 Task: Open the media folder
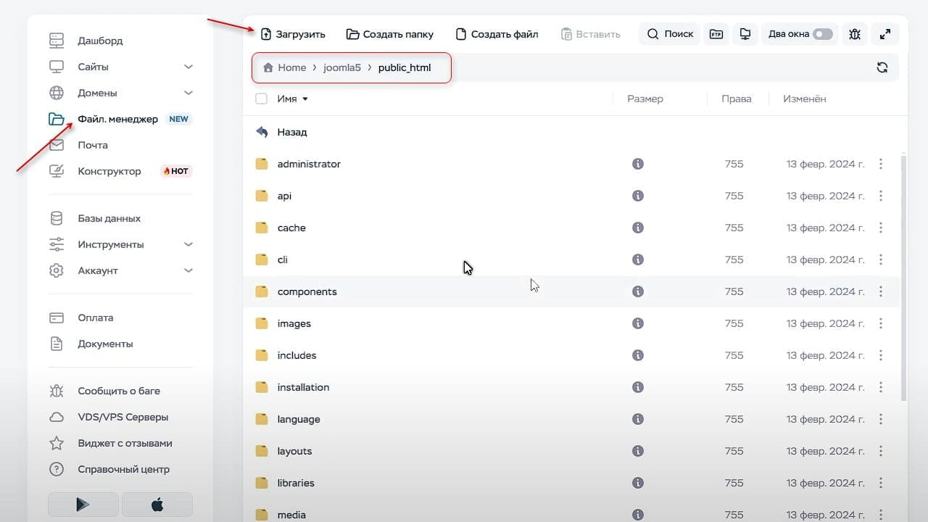291,515
